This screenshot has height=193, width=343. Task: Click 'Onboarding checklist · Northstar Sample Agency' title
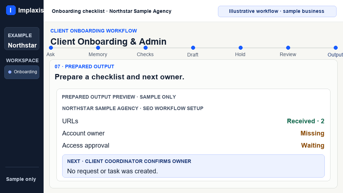tap(111, 11)
